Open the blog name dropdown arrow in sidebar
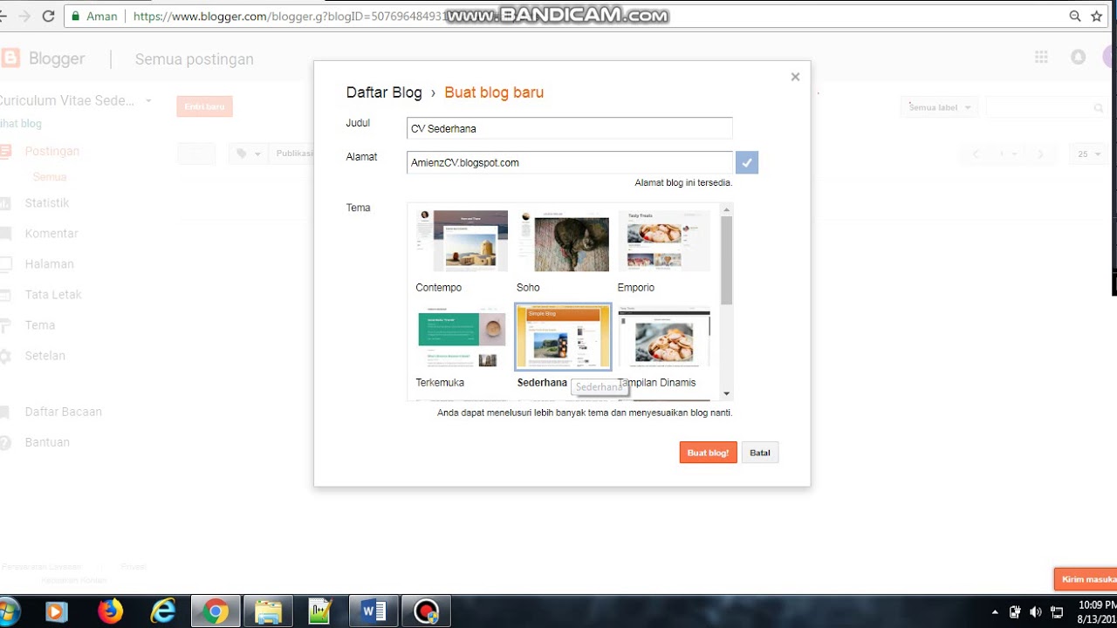Screen dimensions: 1117x628 click(x=148, y=101)
